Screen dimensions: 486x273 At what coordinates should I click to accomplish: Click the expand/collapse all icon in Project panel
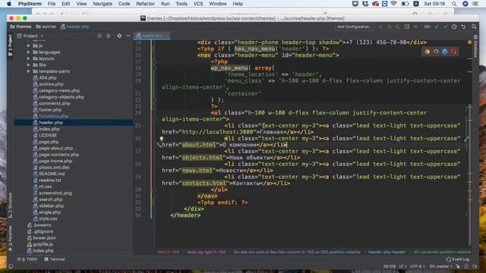[108, 36]
